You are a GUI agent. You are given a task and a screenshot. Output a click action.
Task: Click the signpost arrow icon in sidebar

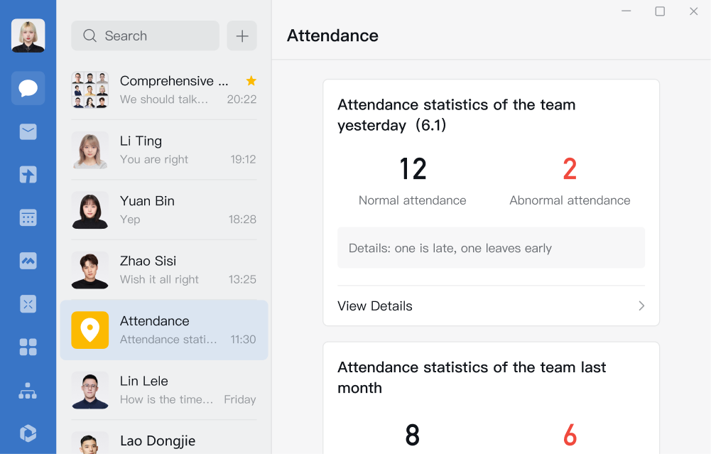[28, 175]
